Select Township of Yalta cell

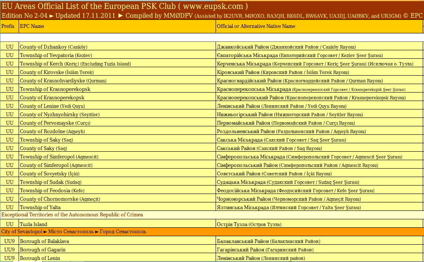point(40,207)
